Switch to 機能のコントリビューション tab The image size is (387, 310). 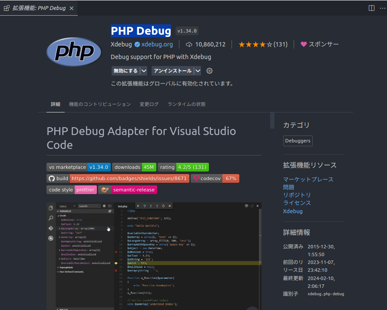[x=100, y=104]
